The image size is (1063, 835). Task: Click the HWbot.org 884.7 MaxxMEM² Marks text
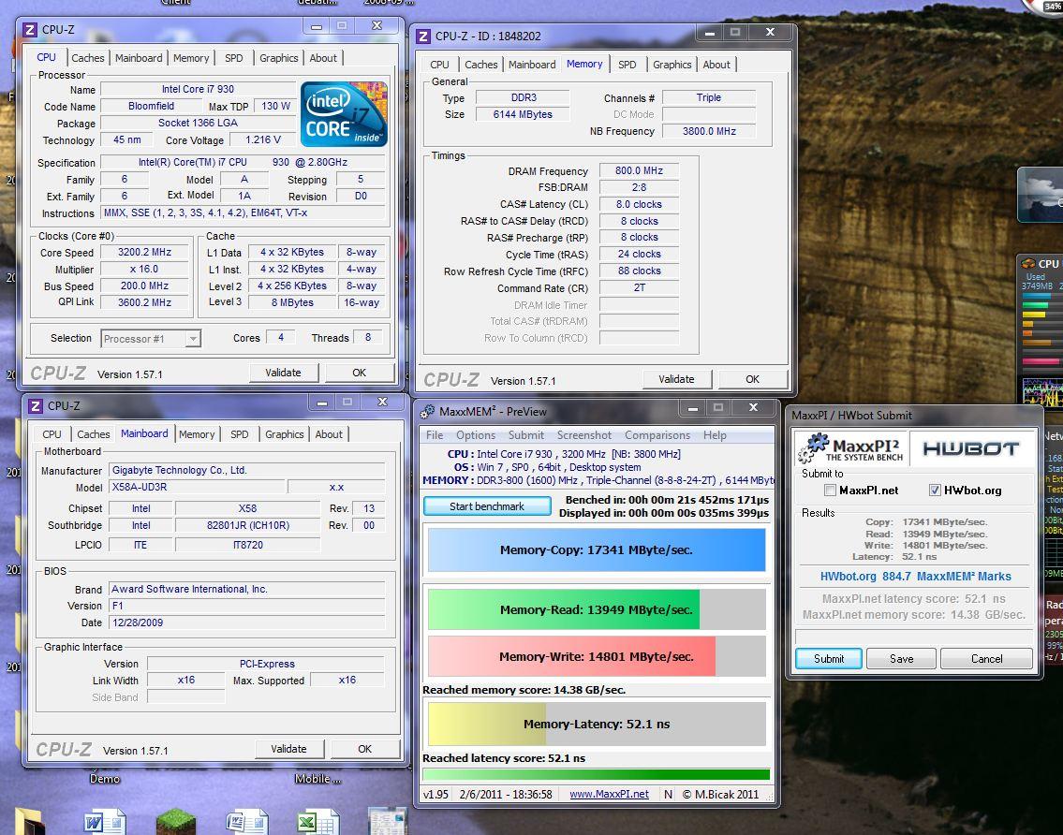coord(915,576)
